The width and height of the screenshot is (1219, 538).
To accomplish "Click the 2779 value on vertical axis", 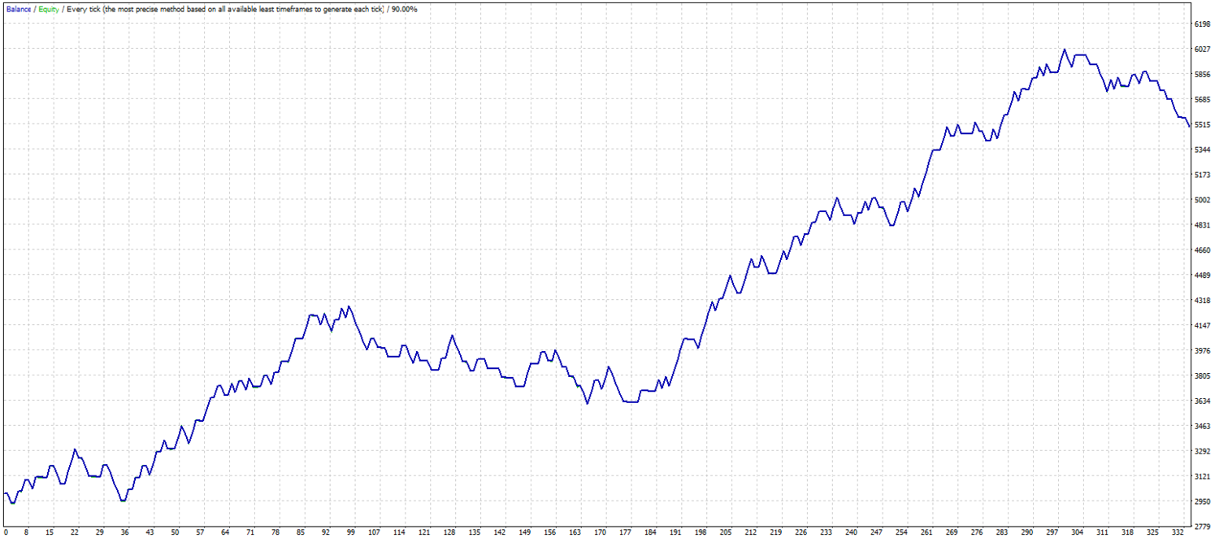I will point(1203,527).
